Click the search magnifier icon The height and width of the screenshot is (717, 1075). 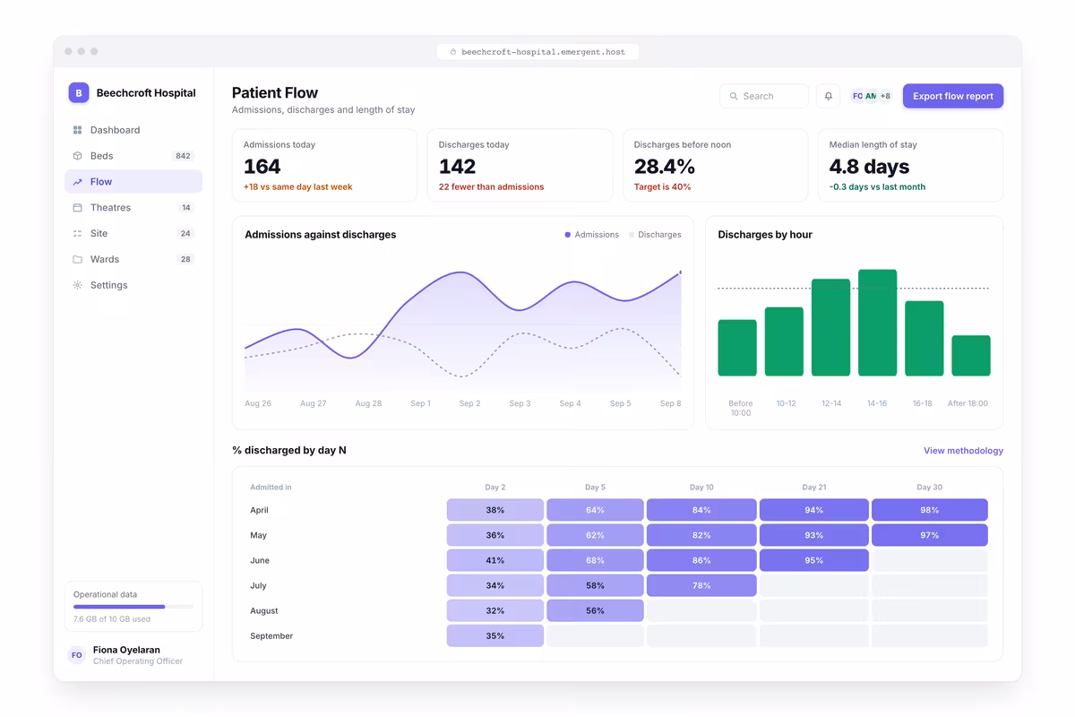734,96
